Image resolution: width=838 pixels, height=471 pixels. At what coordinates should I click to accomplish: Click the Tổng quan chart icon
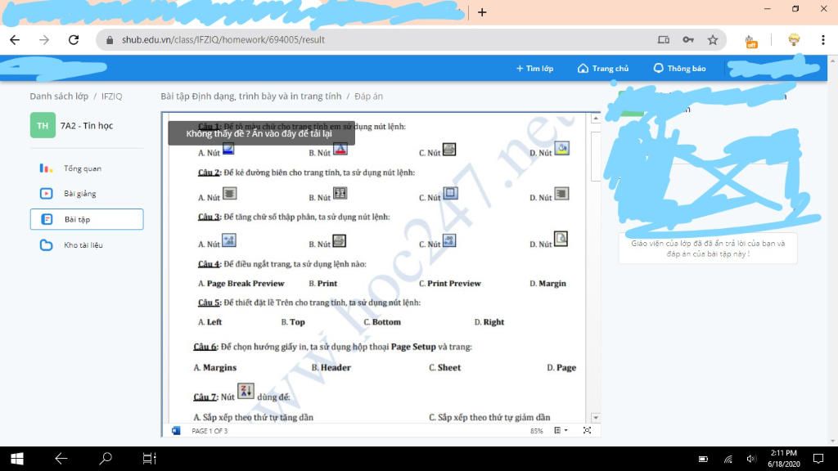[46, 168]
